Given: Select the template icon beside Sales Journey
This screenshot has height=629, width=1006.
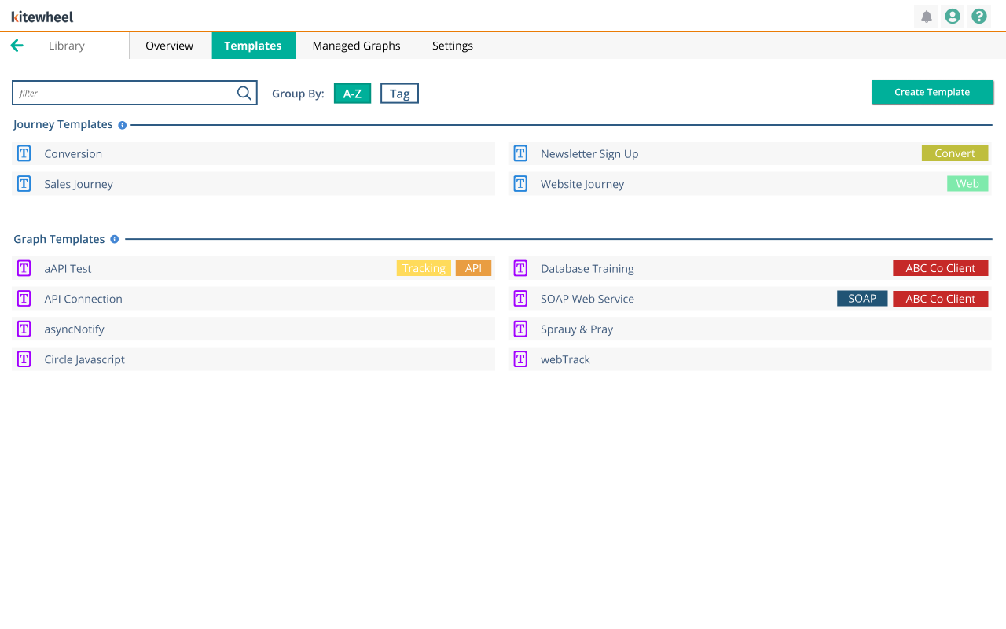Looking at the screenshot, I should (x=24, y=183).
